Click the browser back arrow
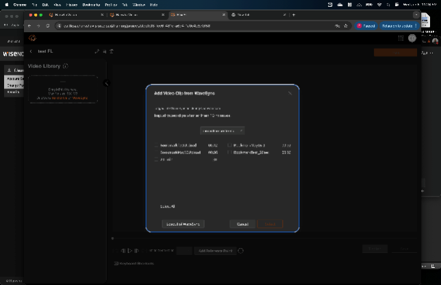Screen dimensions: 441x285 pos(30,25)
